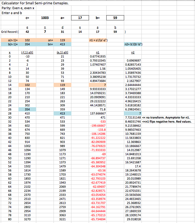The image size is (195, 223).
Task: Select the a(n-1)= value 102 in orange row
Action: pos(27,40)
